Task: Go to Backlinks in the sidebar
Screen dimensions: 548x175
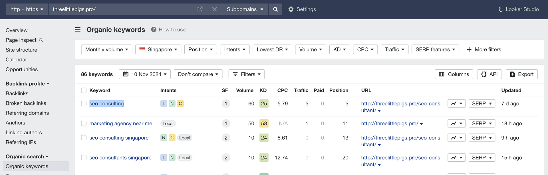Action: [x=17, y=93]
